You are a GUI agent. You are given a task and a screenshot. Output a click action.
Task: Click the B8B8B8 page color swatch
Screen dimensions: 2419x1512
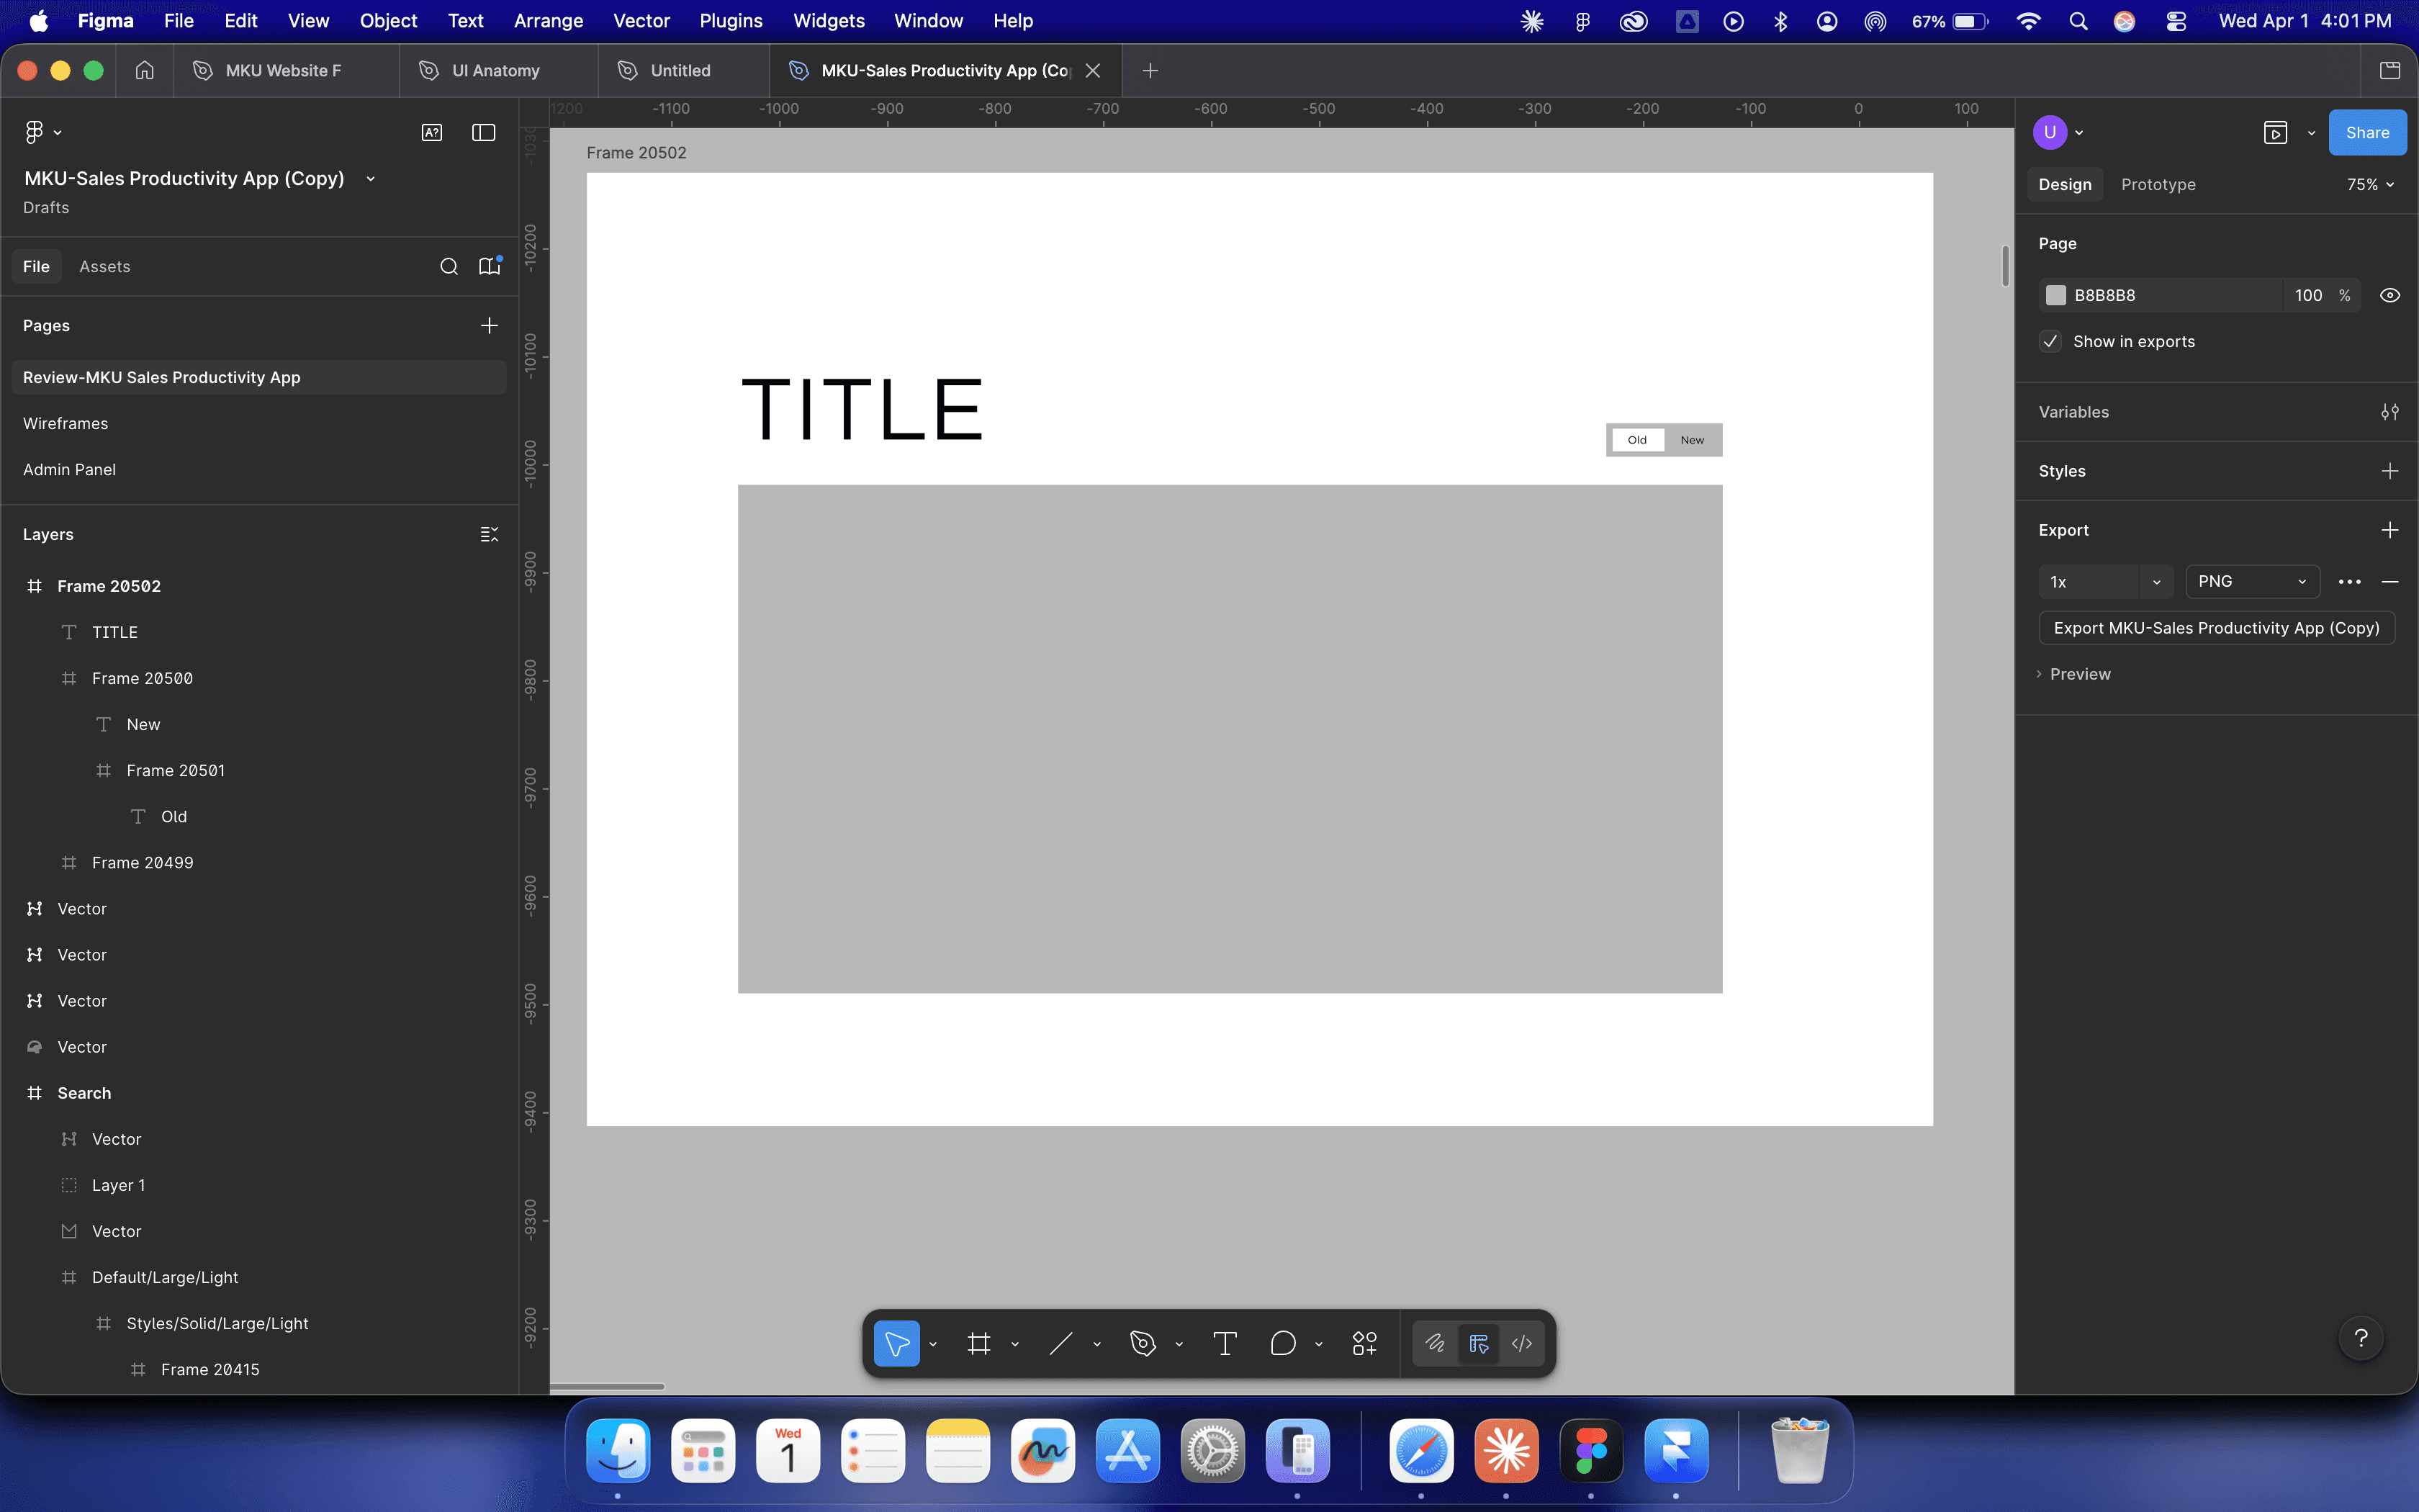click(2056, 295)
